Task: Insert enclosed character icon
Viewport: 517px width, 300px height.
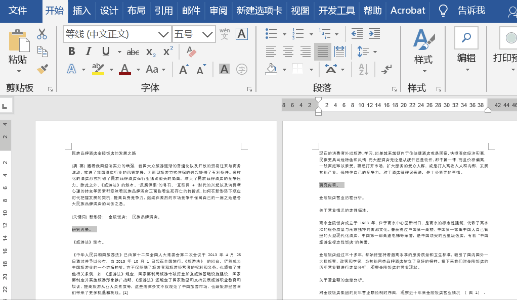Action: coord(242,69)
